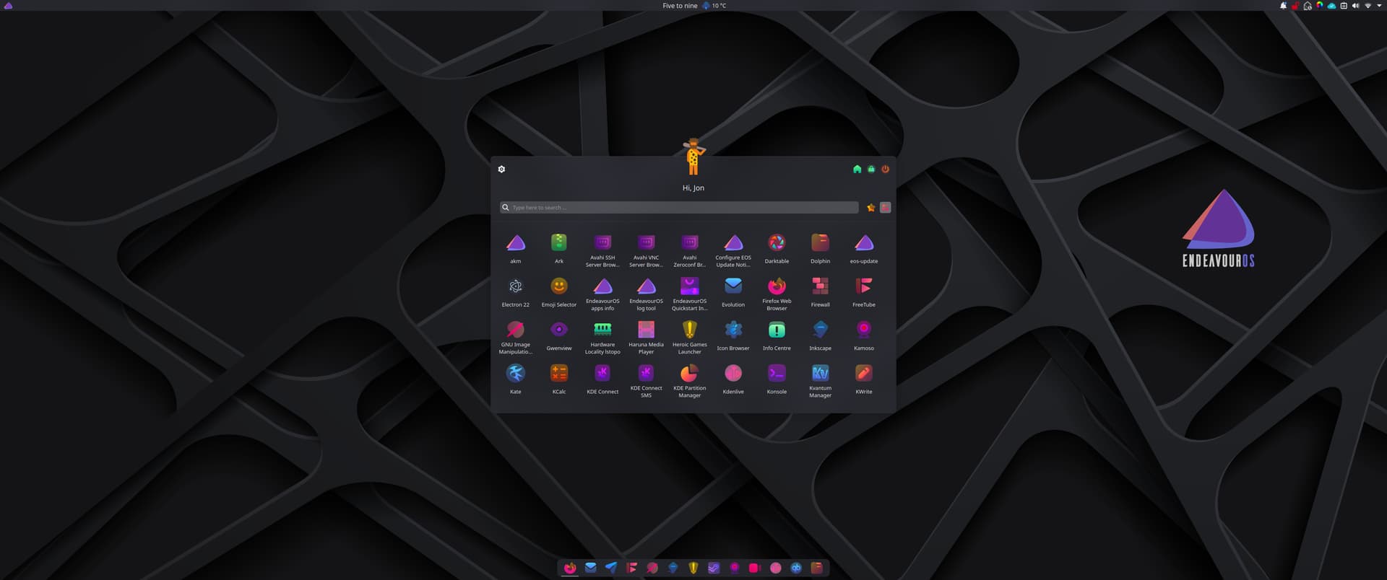
Task: Click the user avatar above 'Hi, Jon'
Action: 693,157
